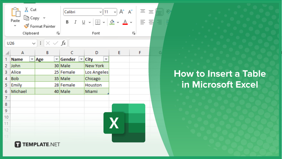This screenshot has height=159, width=282.
Task: Click the Paste clipboard icon
Action: click(15, 13)
